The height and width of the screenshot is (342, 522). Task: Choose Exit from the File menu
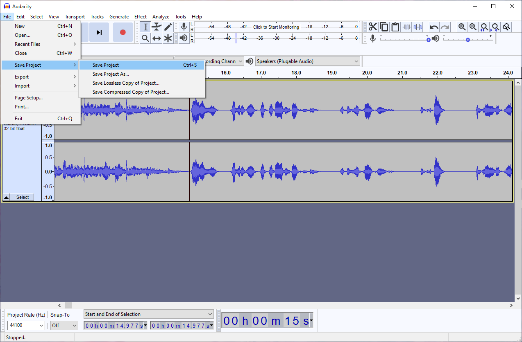click(x=41, y=119)
